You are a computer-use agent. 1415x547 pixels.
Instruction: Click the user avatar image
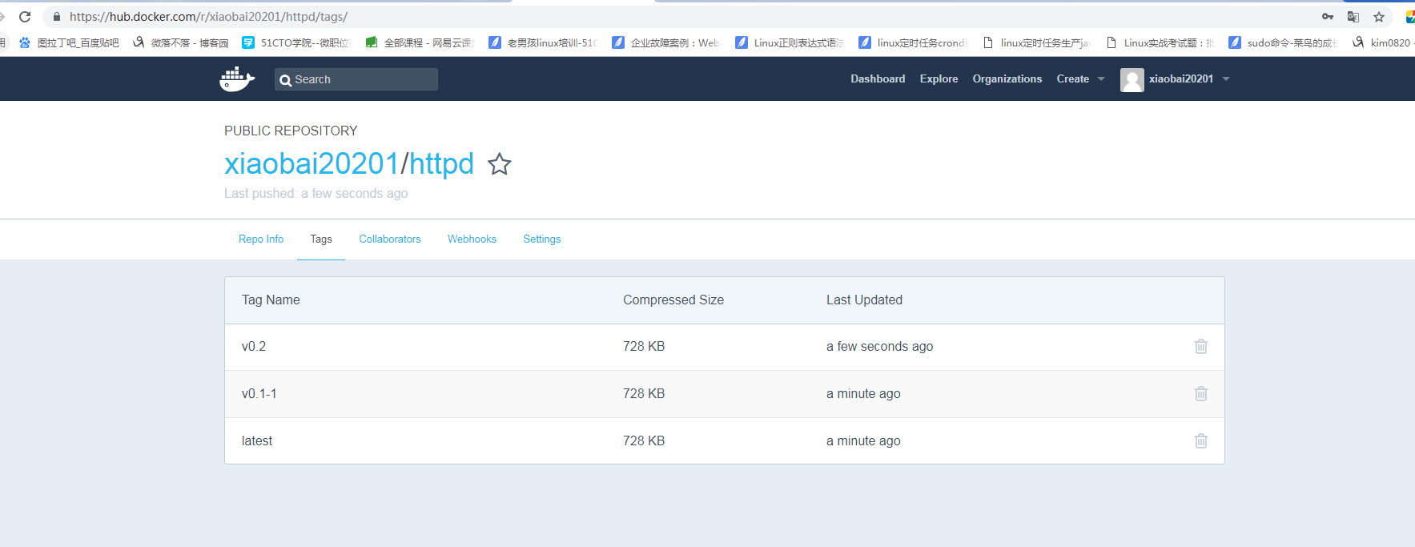(x=1132, y=79)
